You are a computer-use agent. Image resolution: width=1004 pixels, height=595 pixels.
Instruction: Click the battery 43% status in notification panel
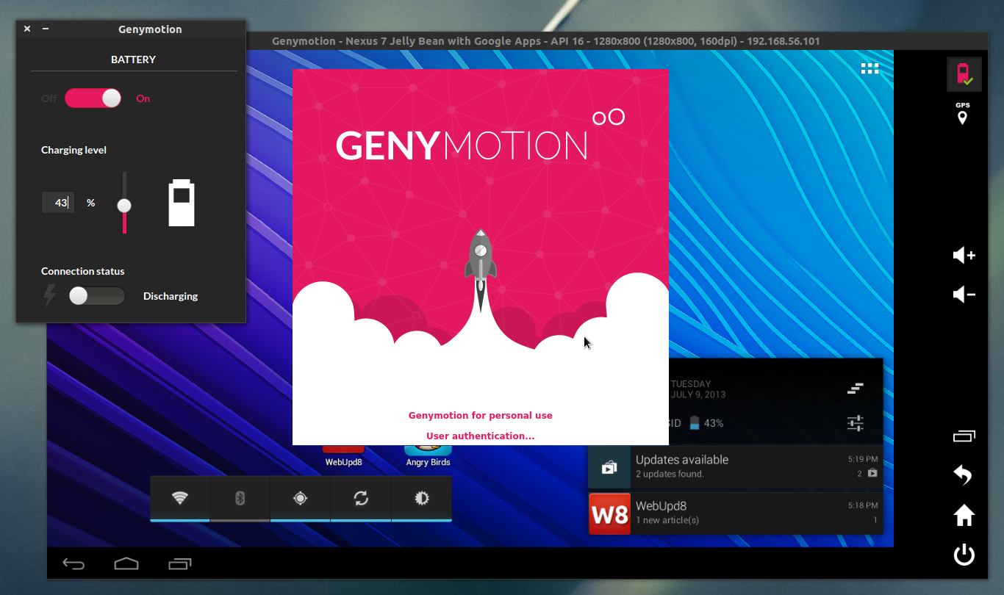[x=706, y=423]
